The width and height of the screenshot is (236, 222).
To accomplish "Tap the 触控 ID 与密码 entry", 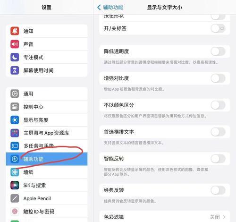I will (x=47, y=212).
